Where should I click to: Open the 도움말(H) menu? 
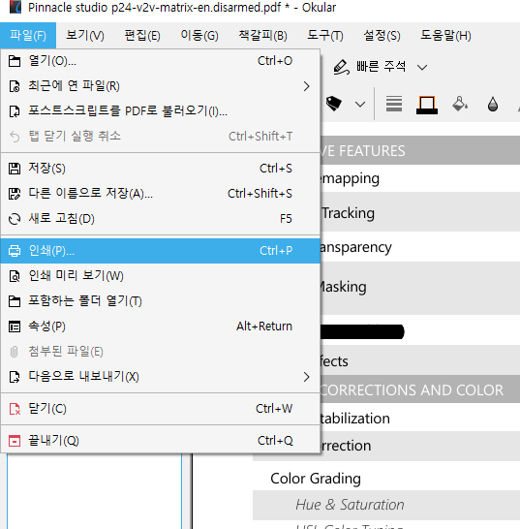(445, 36)
